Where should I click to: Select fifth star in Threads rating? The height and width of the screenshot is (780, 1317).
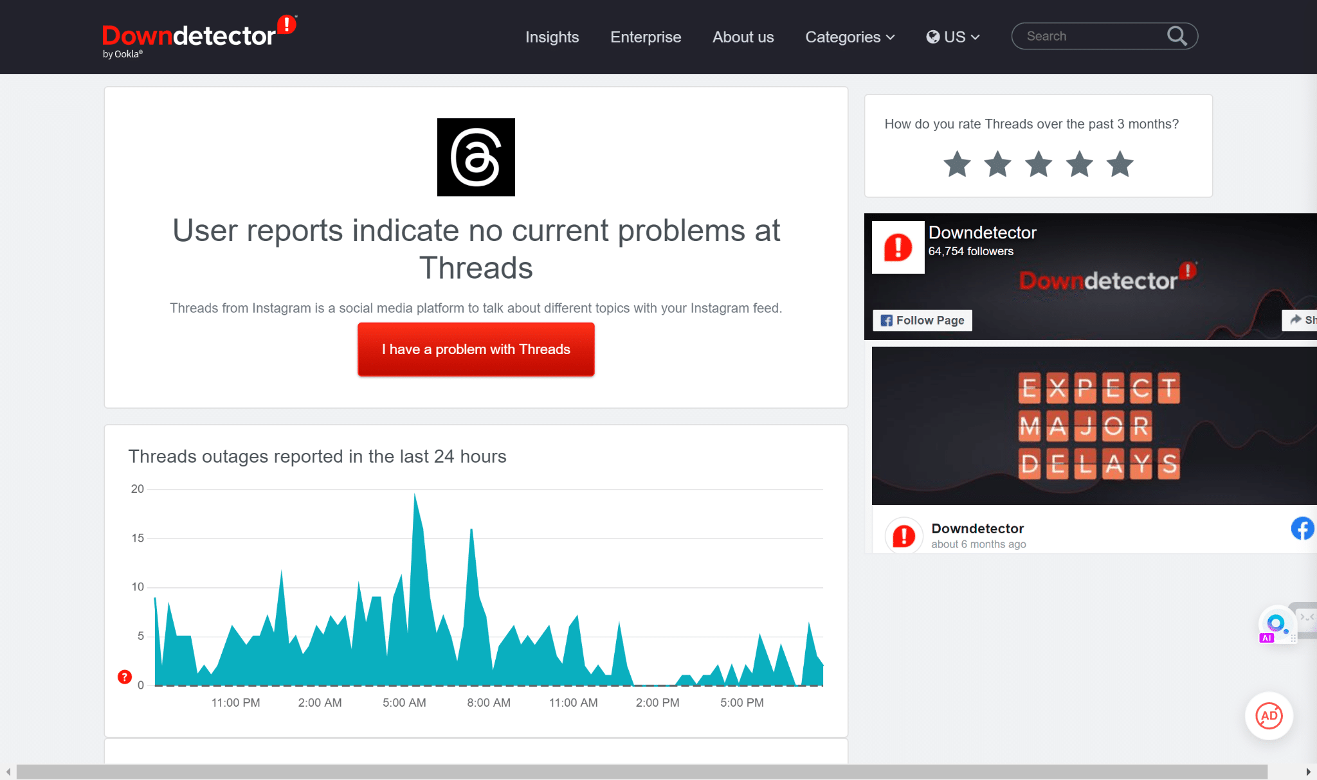(x=1120, y=163)
